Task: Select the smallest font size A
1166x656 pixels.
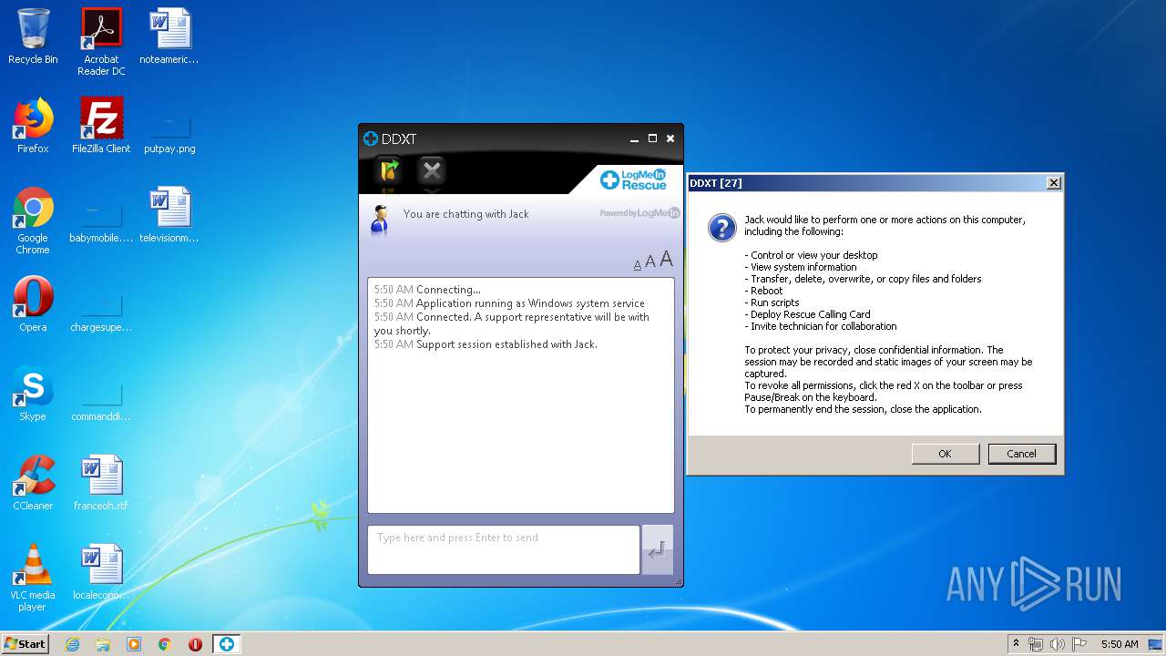Action: pos(638,265)
